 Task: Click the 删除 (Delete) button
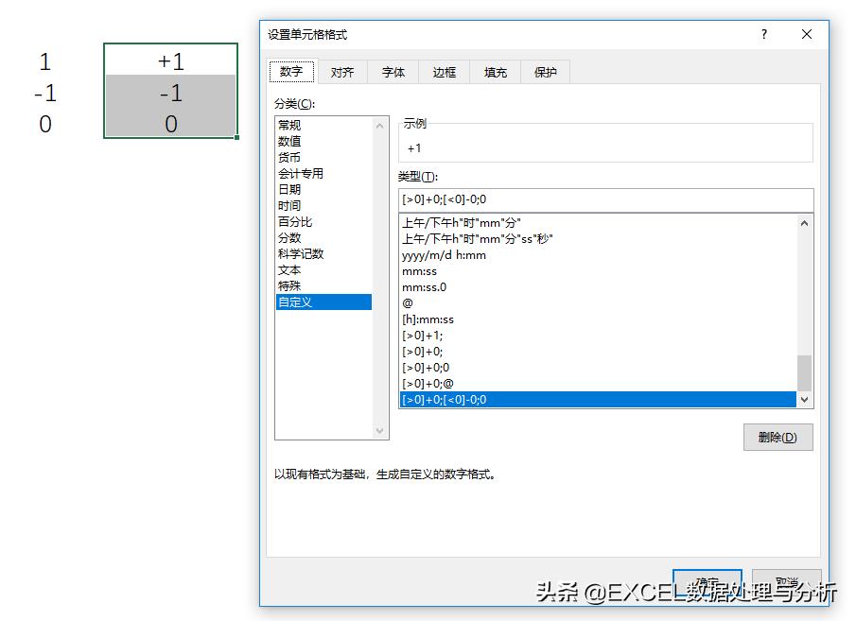click(777, 437)
